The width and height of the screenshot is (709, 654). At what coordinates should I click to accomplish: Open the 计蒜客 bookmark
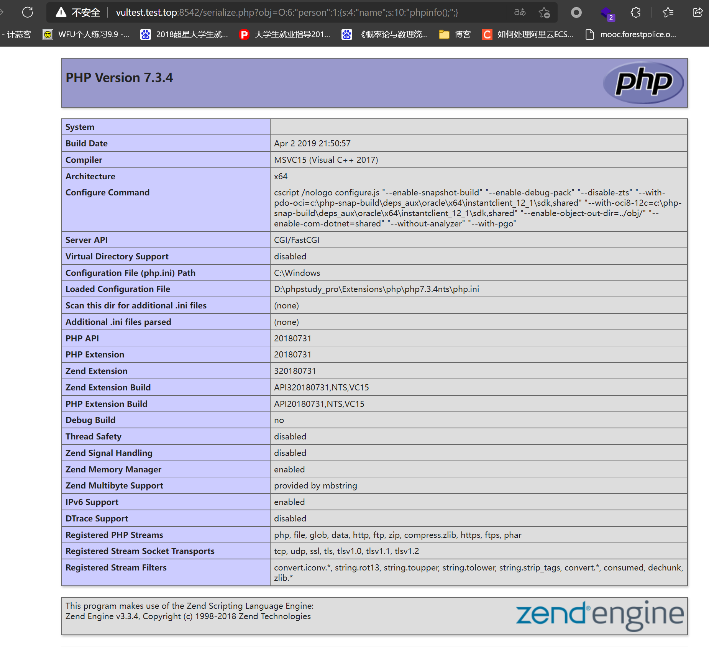[x=17, y=34]
